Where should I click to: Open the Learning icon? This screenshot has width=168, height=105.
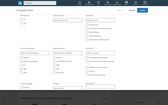(145, 3)
